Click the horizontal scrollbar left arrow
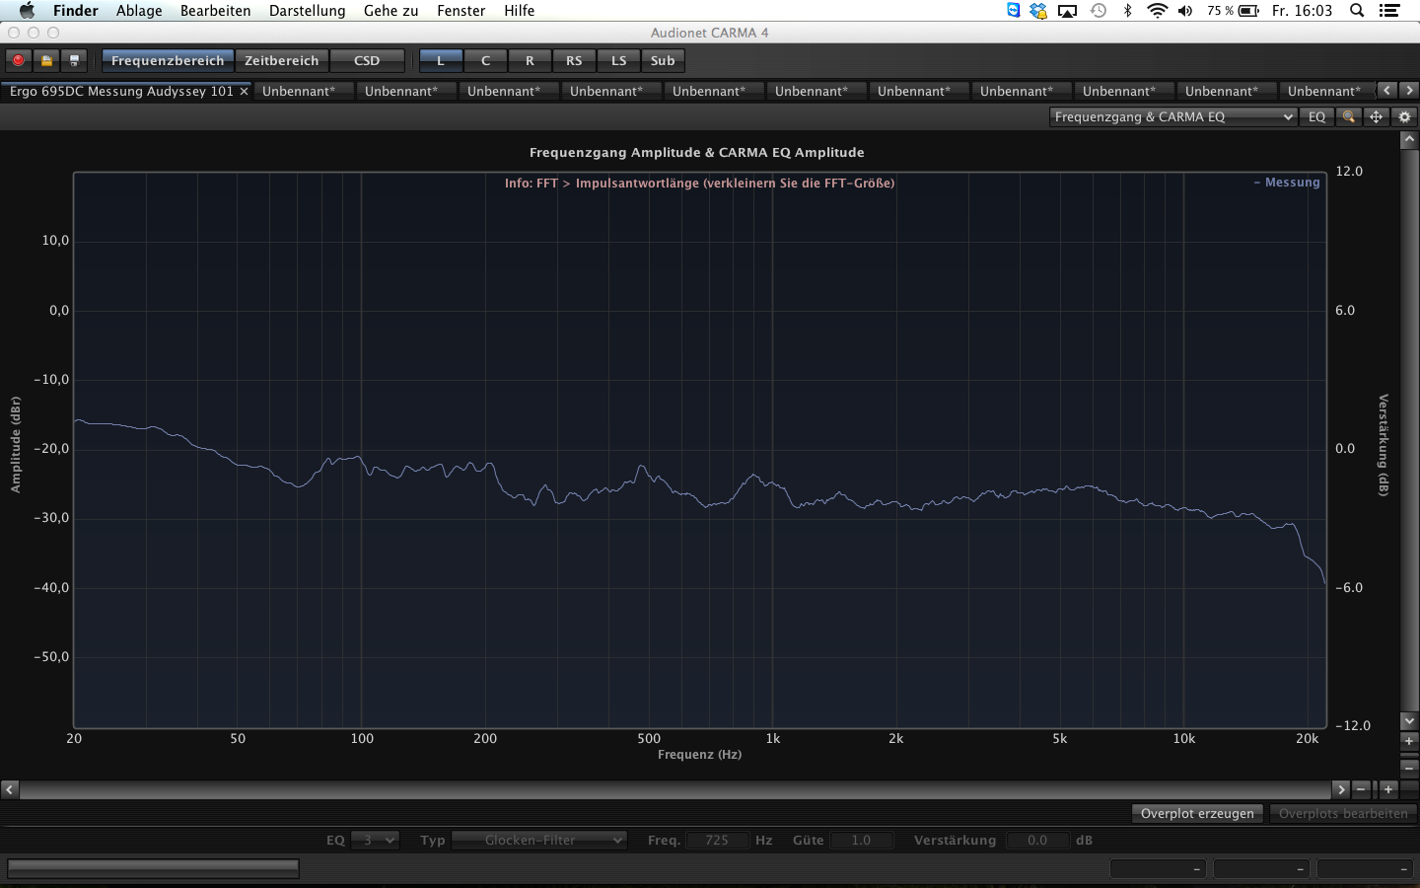Image resolution: width=1420 pixels, height=888 pixels. pyautogui.click(x=9, y=789)
